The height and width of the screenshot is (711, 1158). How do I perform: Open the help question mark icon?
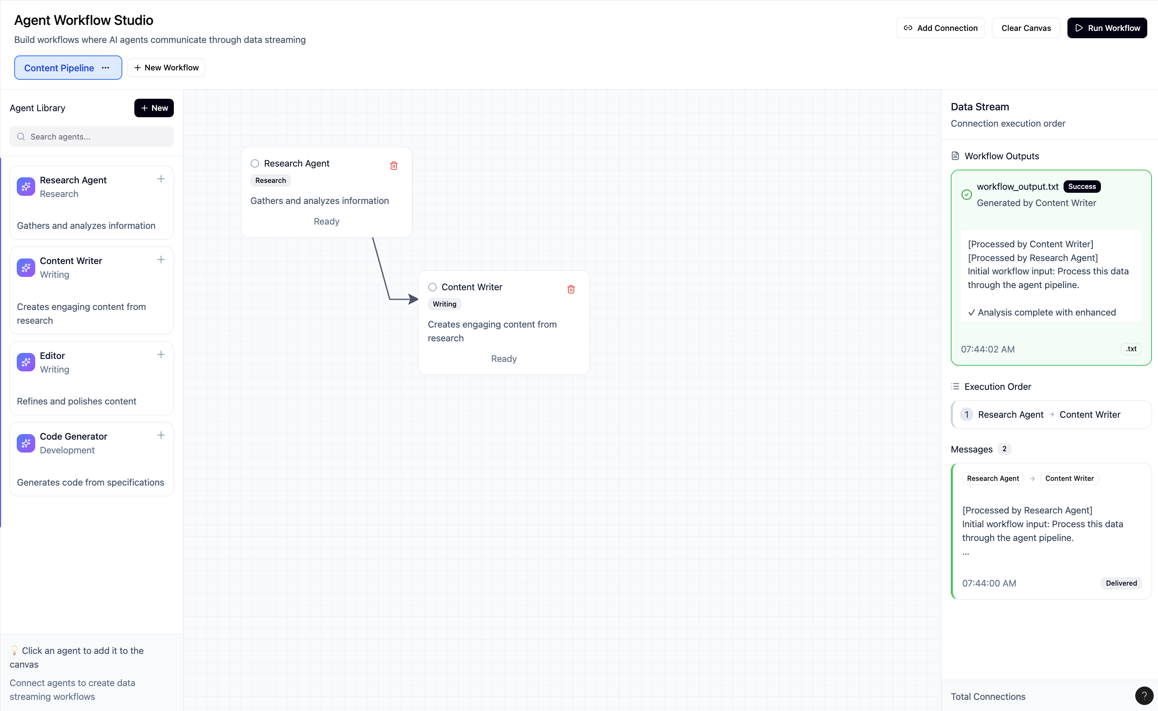[x=1144, y=696]
